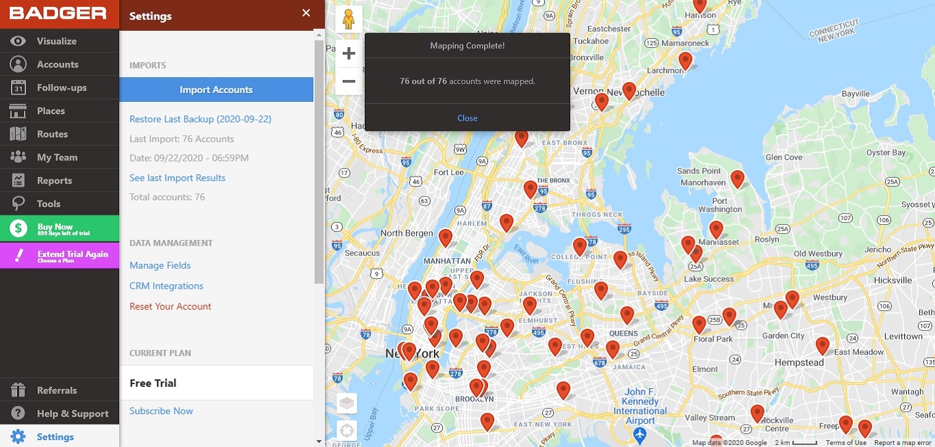Open the Places menu item
The image size is (935, 447).
(x=60, y=111)
